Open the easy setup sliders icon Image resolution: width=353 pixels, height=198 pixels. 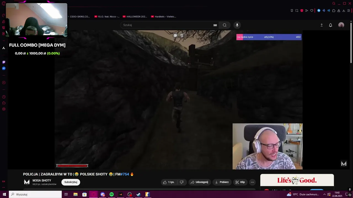pyautogui.click(x=349, y=10)
